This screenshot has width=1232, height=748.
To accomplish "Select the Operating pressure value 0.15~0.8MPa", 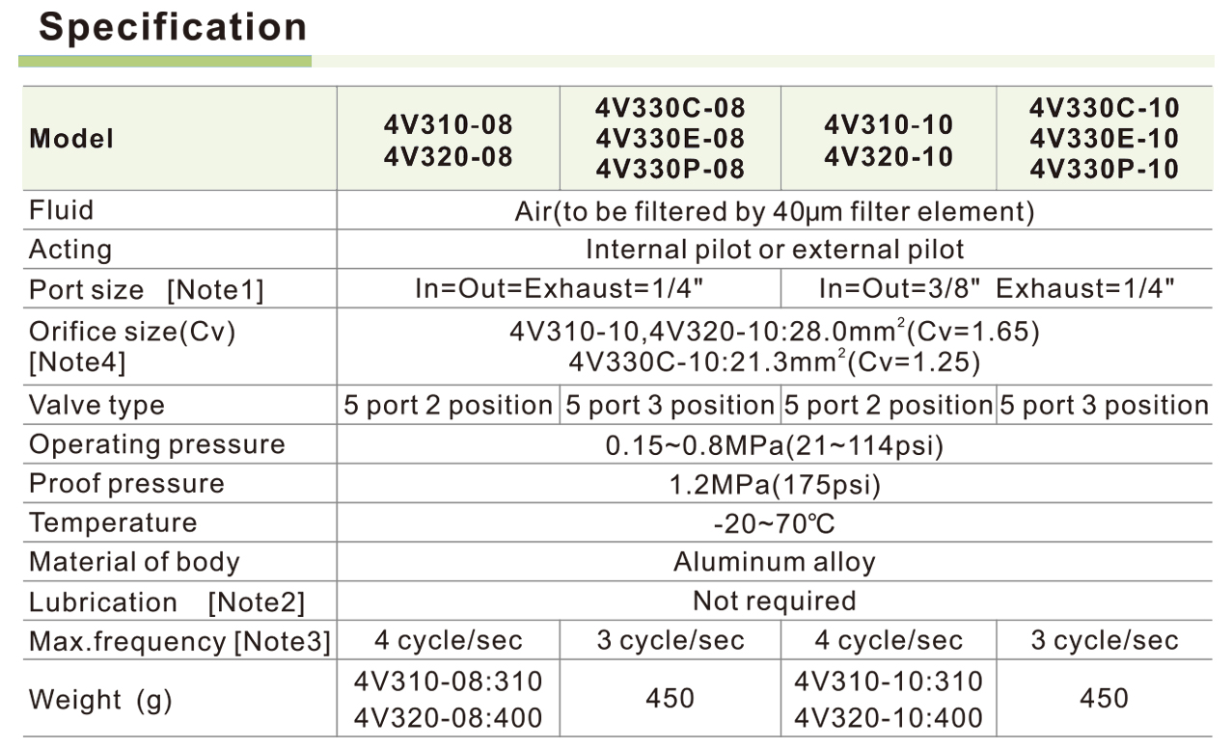I will pos(775,445).
